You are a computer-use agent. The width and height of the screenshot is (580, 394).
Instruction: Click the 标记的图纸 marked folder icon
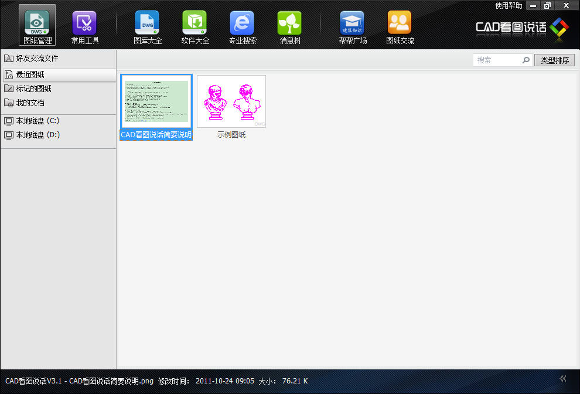(9, 89)
